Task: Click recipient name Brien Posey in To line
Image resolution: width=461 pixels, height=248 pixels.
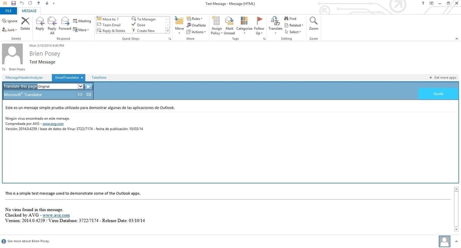Action: click(x=17, y=69)
